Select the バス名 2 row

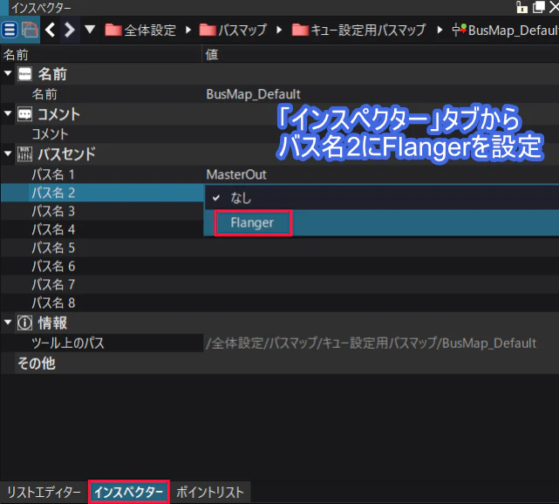(102, 193)
